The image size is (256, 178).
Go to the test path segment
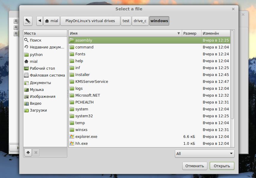point(126,21)
